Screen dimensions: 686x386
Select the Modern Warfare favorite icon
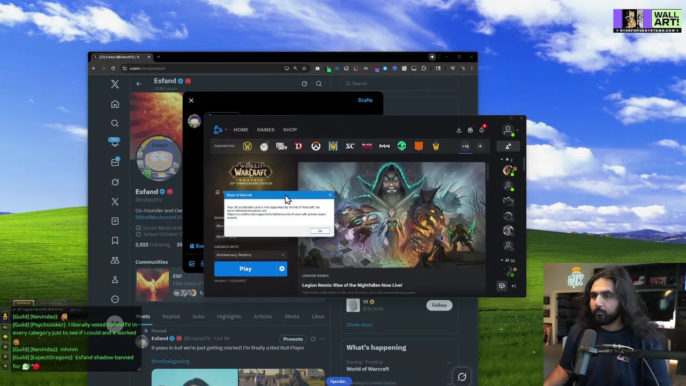pyautogui.click(x=384, y=146)
